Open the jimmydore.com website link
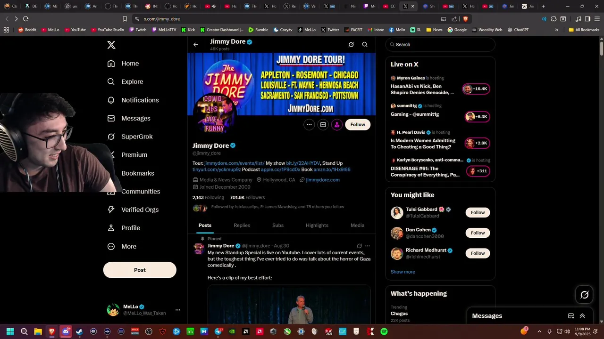This screenshot has height=339, width=604. [323, 180]
